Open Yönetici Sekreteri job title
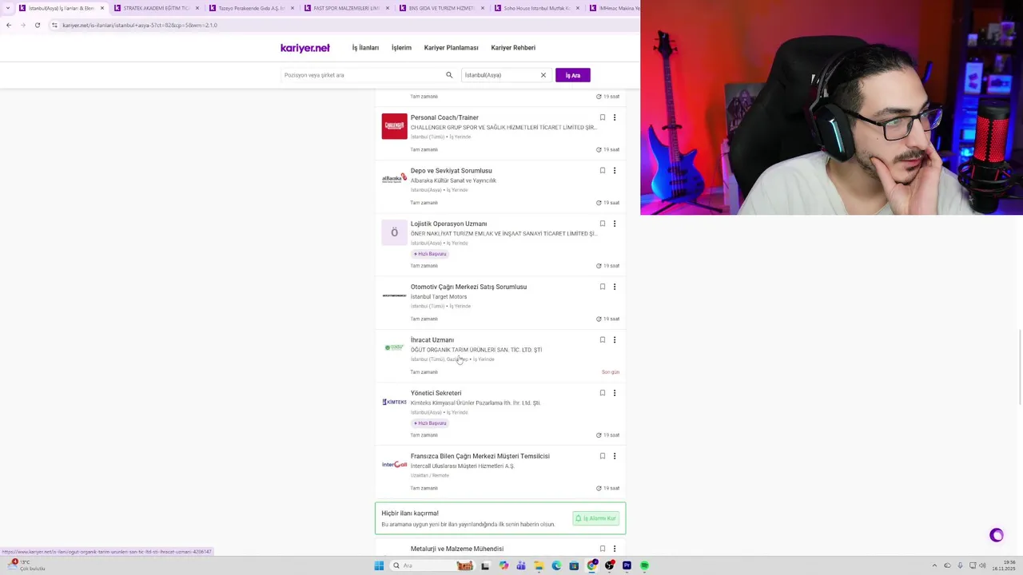 coord(436,393)
